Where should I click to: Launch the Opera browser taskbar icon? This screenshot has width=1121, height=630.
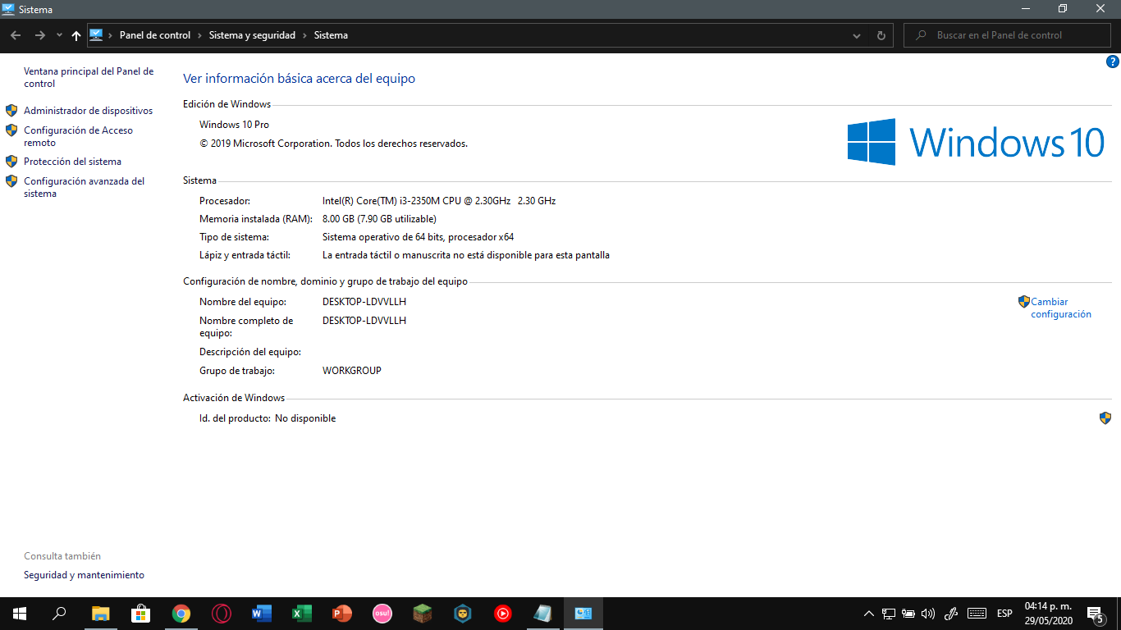point(222,614)
